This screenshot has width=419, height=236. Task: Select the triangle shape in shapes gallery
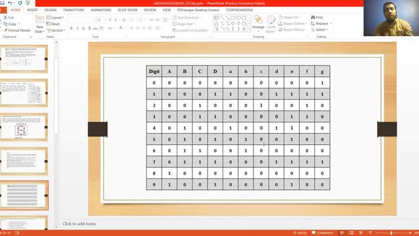[x=217, y=24]
